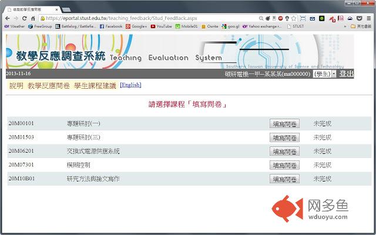376x235 pixels.
Task: Click the SSL padlock icon in address bar
Action: point(43,18)
